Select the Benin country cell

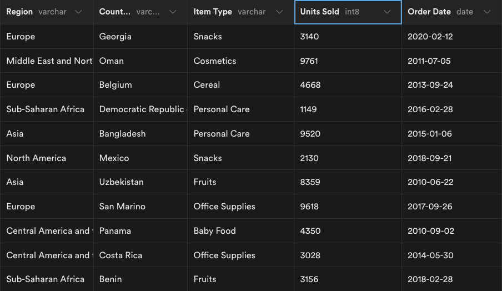140,279
